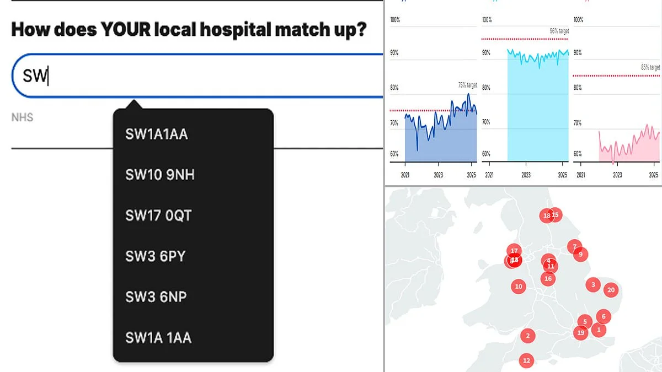Select SW17 0QT postcode suggestion
The image size is (662, 372).
coord(158,215)
